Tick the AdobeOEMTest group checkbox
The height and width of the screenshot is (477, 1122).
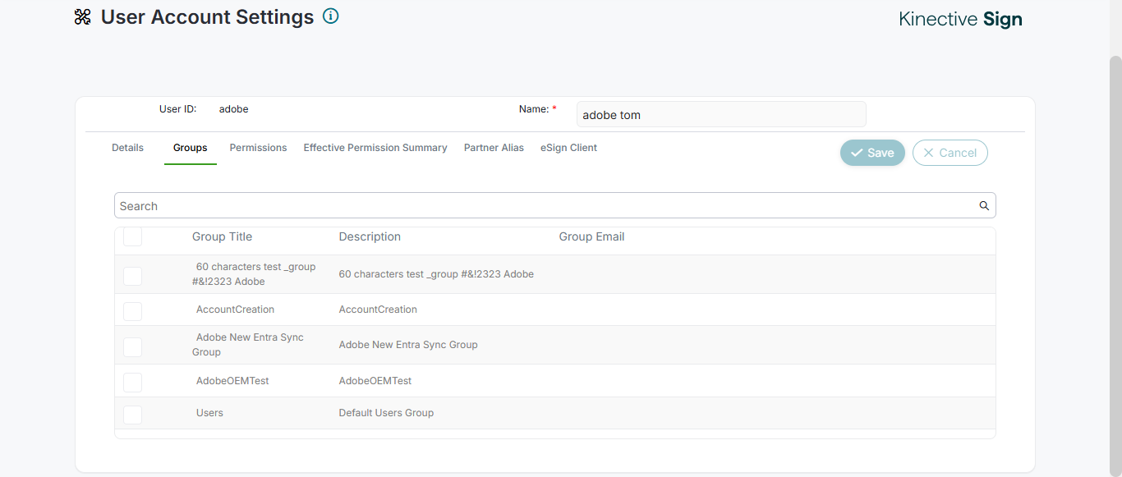click(132, 382)
